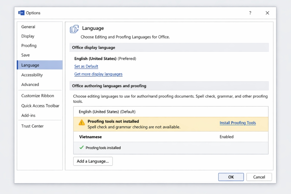Open the Customize Ribbon settings
This screenshot has width=291, height=194.
pyautogui.click(x=38, y=96)
